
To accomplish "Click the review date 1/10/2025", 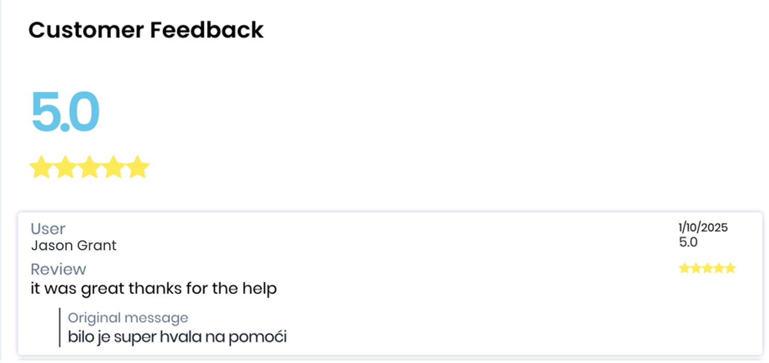I will 703,227.
